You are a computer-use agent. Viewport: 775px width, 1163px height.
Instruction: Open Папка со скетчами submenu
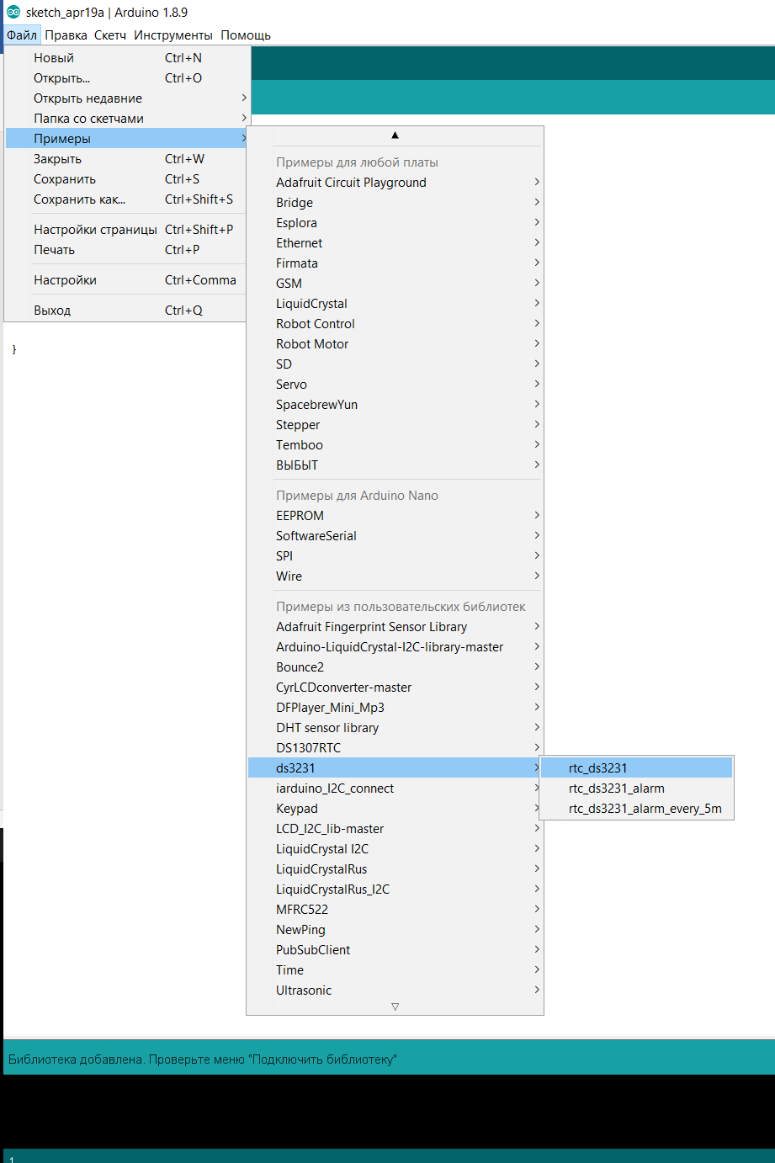127,119
